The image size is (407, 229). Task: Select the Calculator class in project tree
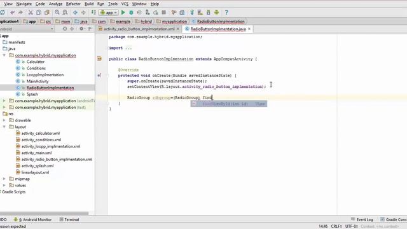[x=36, y=62]
